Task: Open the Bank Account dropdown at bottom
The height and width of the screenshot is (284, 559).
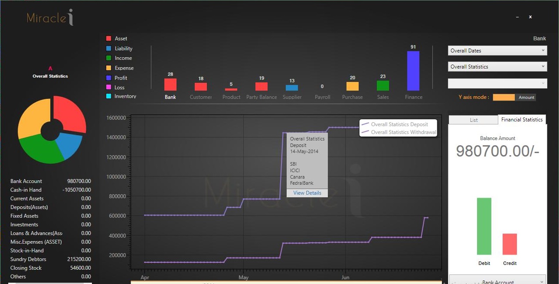Action: pyautogui.click(x=497, y=280)
